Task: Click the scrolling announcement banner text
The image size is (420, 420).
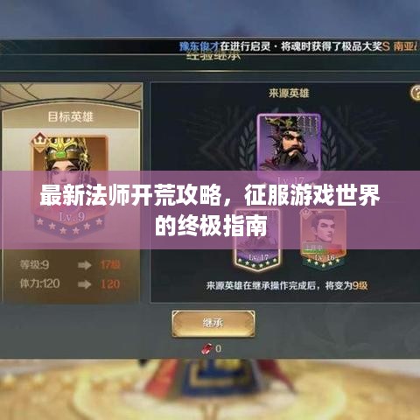Action: 299,46
